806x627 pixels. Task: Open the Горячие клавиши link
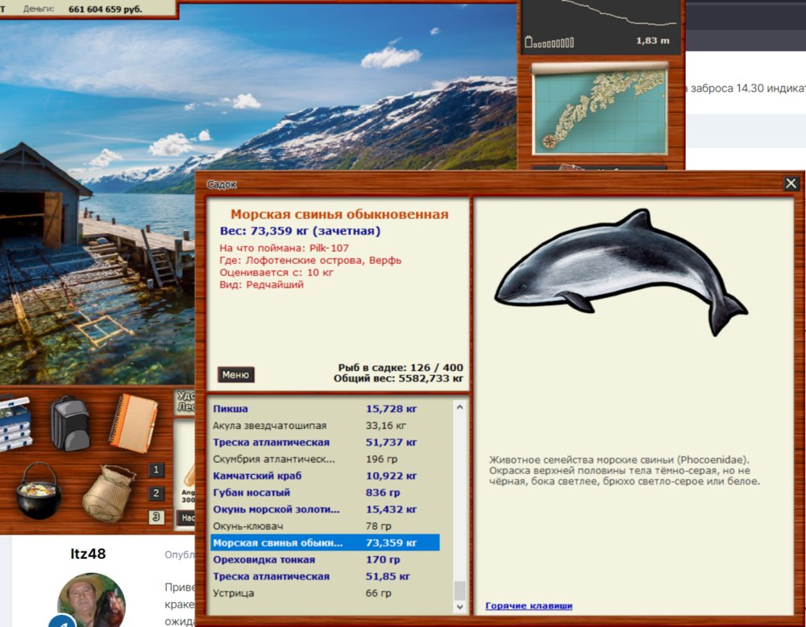pos(529,605)
